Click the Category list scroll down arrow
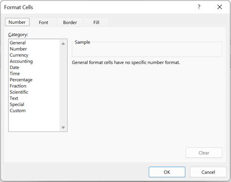The image size is (231, 182). (x=63, y=127)
